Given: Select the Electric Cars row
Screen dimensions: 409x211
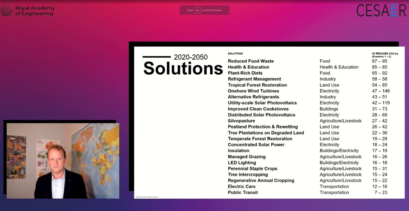Looking at the screenshot, I should tap(308, 186).
